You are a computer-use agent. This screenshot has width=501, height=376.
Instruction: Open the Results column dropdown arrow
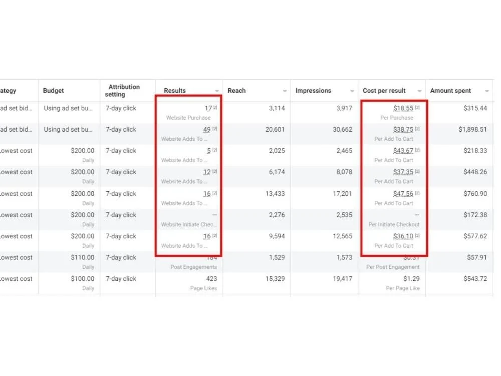(217, 91)
